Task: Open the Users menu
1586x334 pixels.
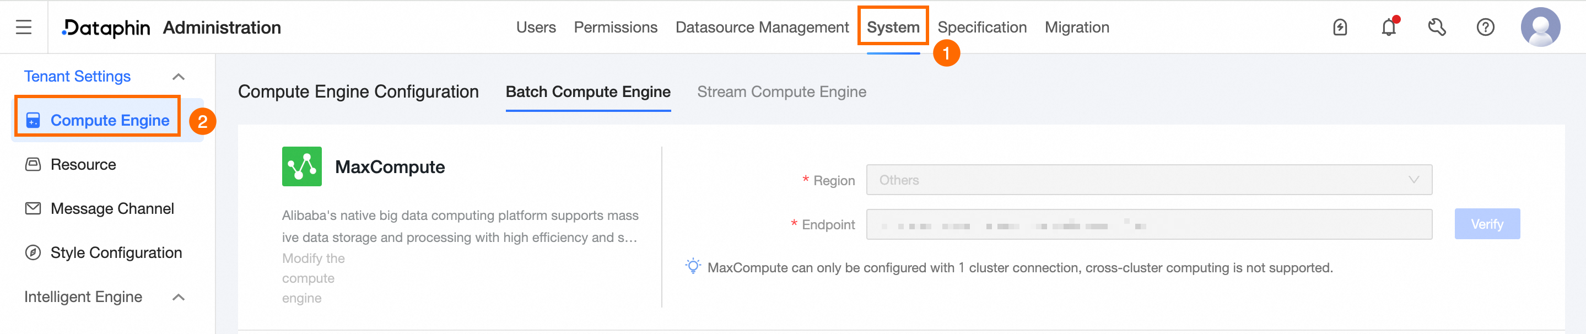Action: pyautogui.click(x=536, y=27)
